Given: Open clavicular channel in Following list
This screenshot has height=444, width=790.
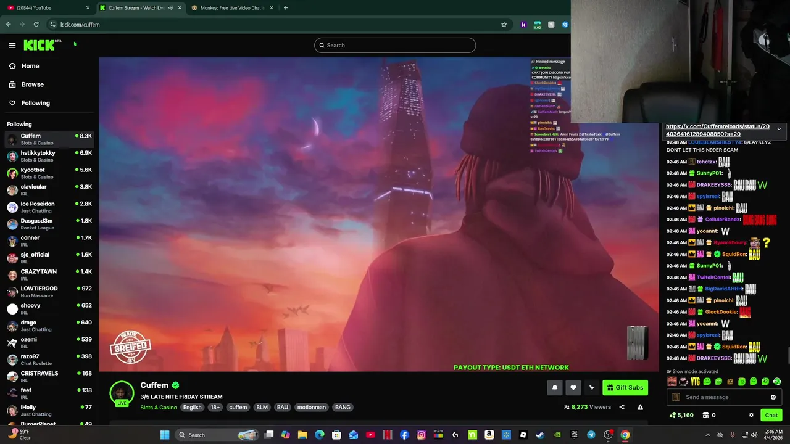Looking at the screenshot, I should tap(49, 190).
